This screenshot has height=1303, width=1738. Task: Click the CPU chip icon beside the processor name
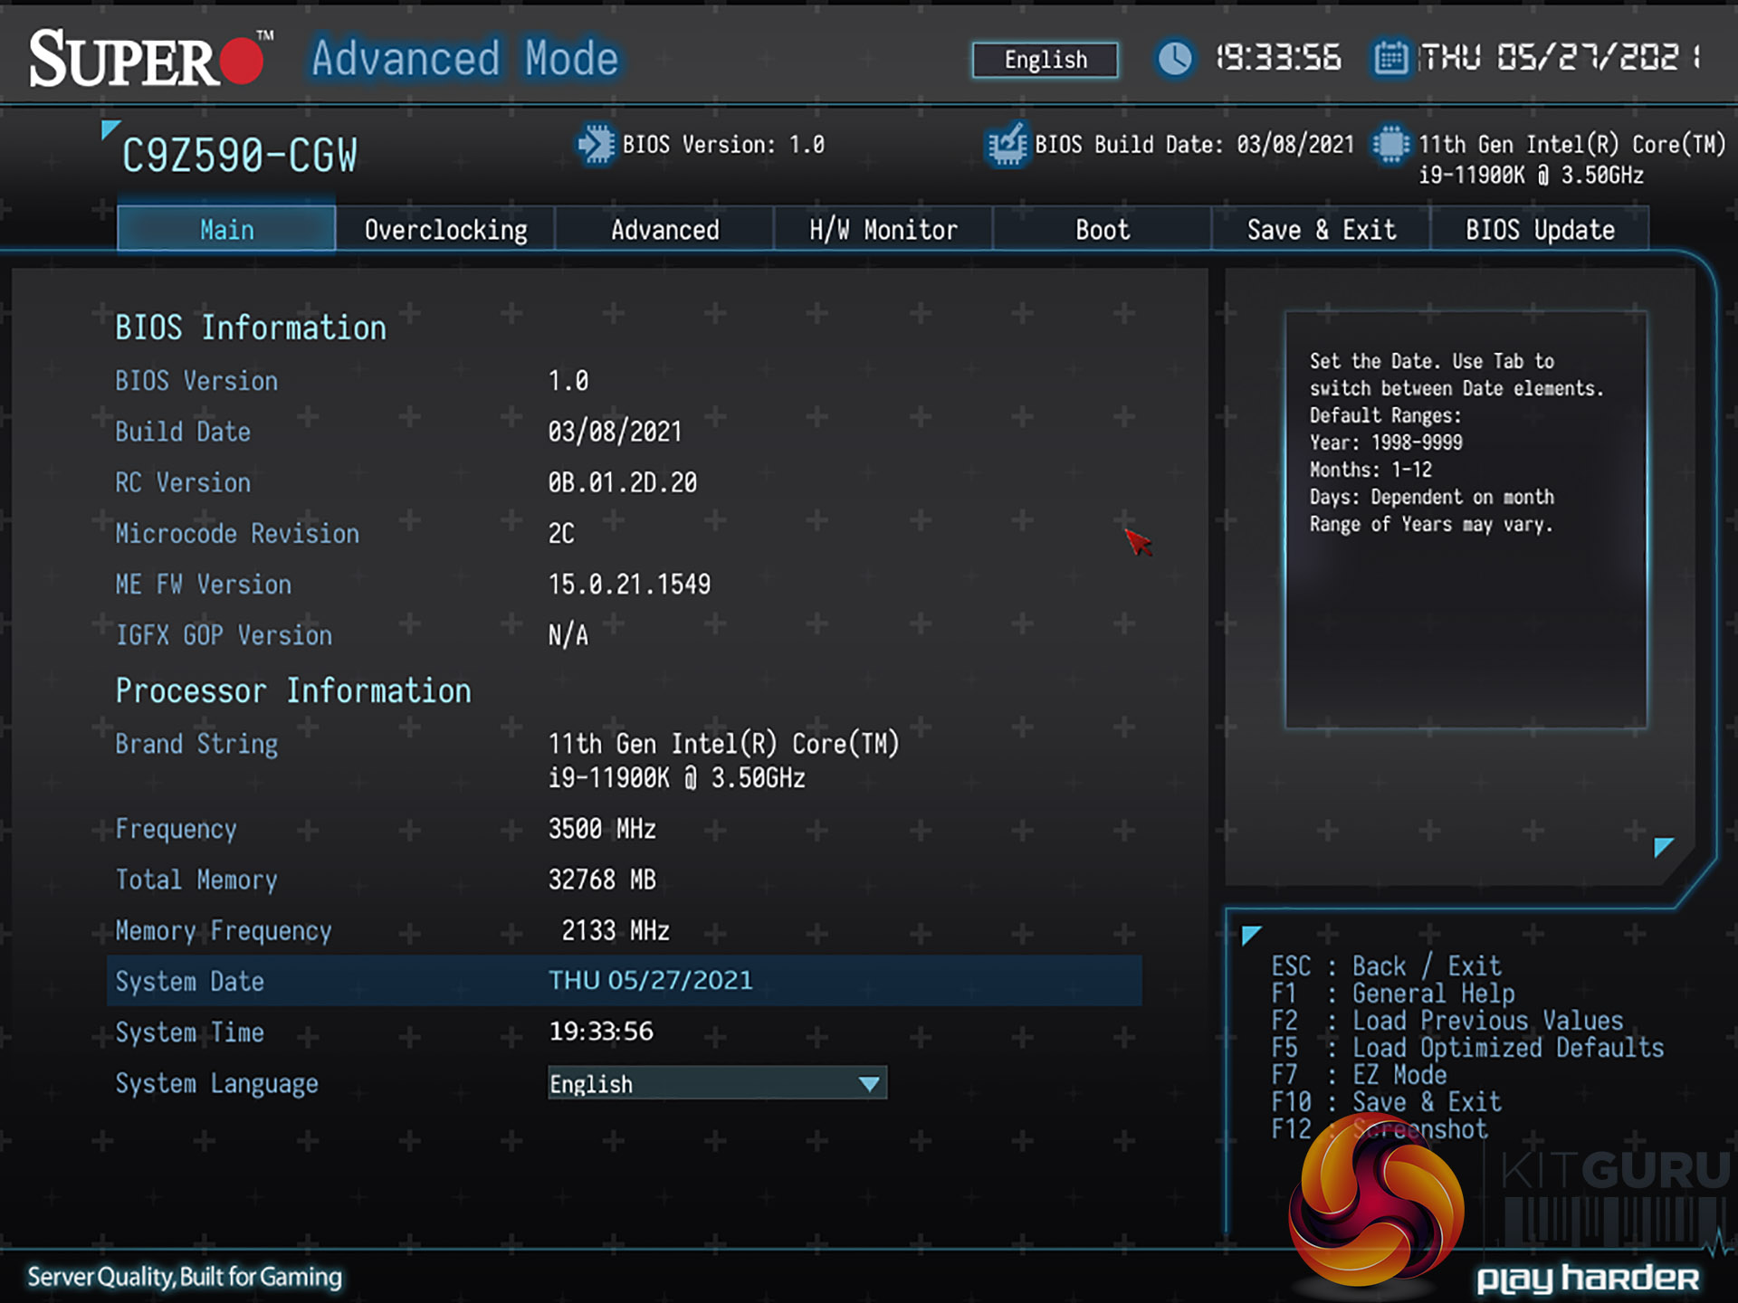pyautogui.click(x=1390, y=145)
